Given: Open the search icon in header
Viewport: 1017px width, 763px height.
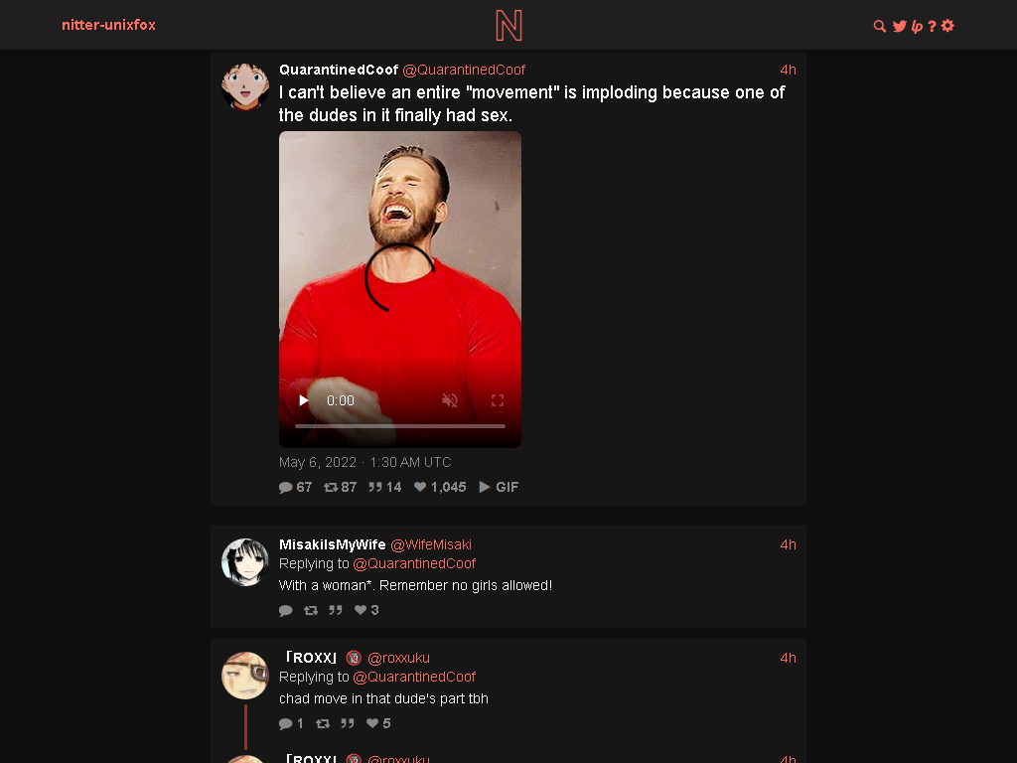Looking at the screenshot, I should (880, 26).
